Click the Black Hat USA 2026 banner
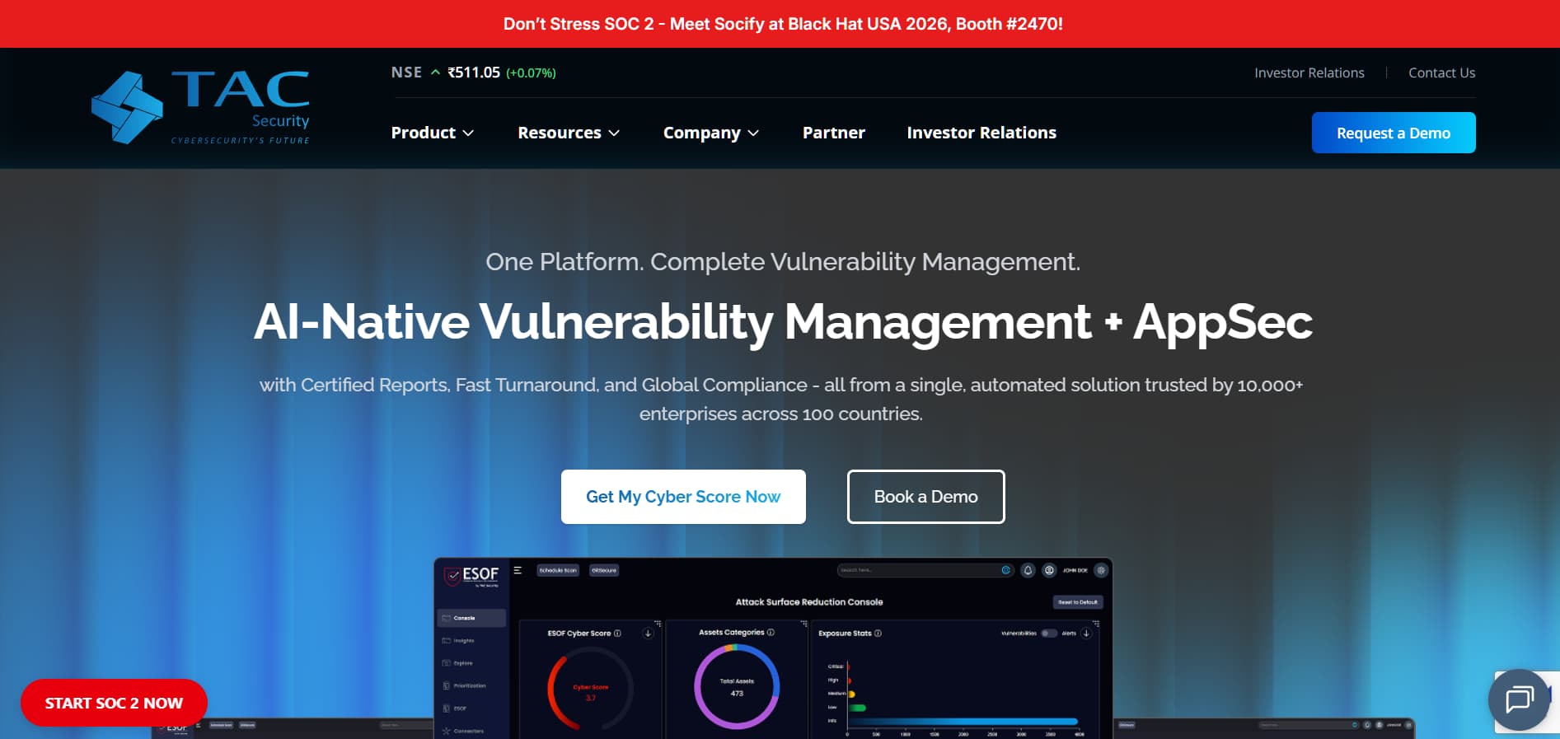The image size is (1560, 739). (x=783, y=24)
